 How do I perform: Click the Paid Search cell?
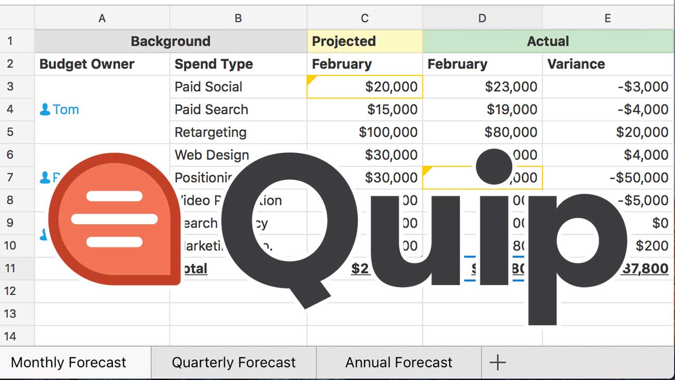click(238, 109)
